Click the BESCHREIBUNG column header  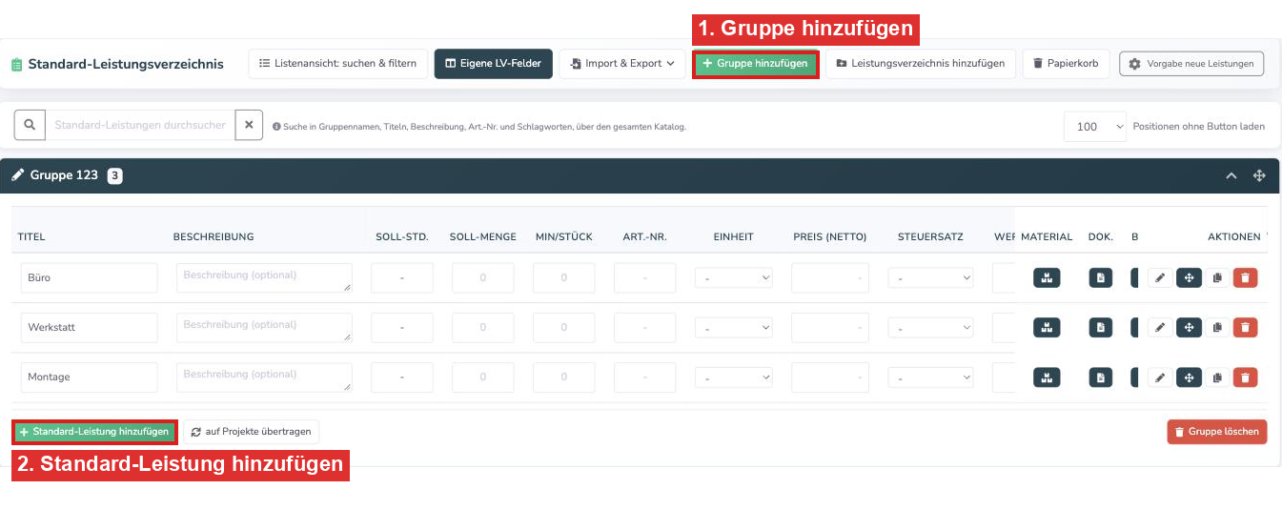214,236
